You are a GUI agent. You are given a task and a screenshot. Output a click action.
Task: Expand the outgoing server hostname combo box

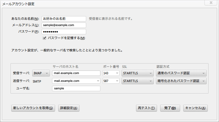[x=98, y=81]
